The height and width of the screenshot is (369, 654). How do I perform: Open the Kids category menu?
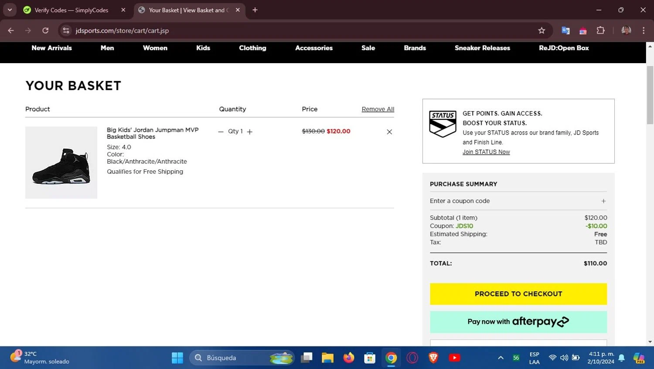click(203, 48)
